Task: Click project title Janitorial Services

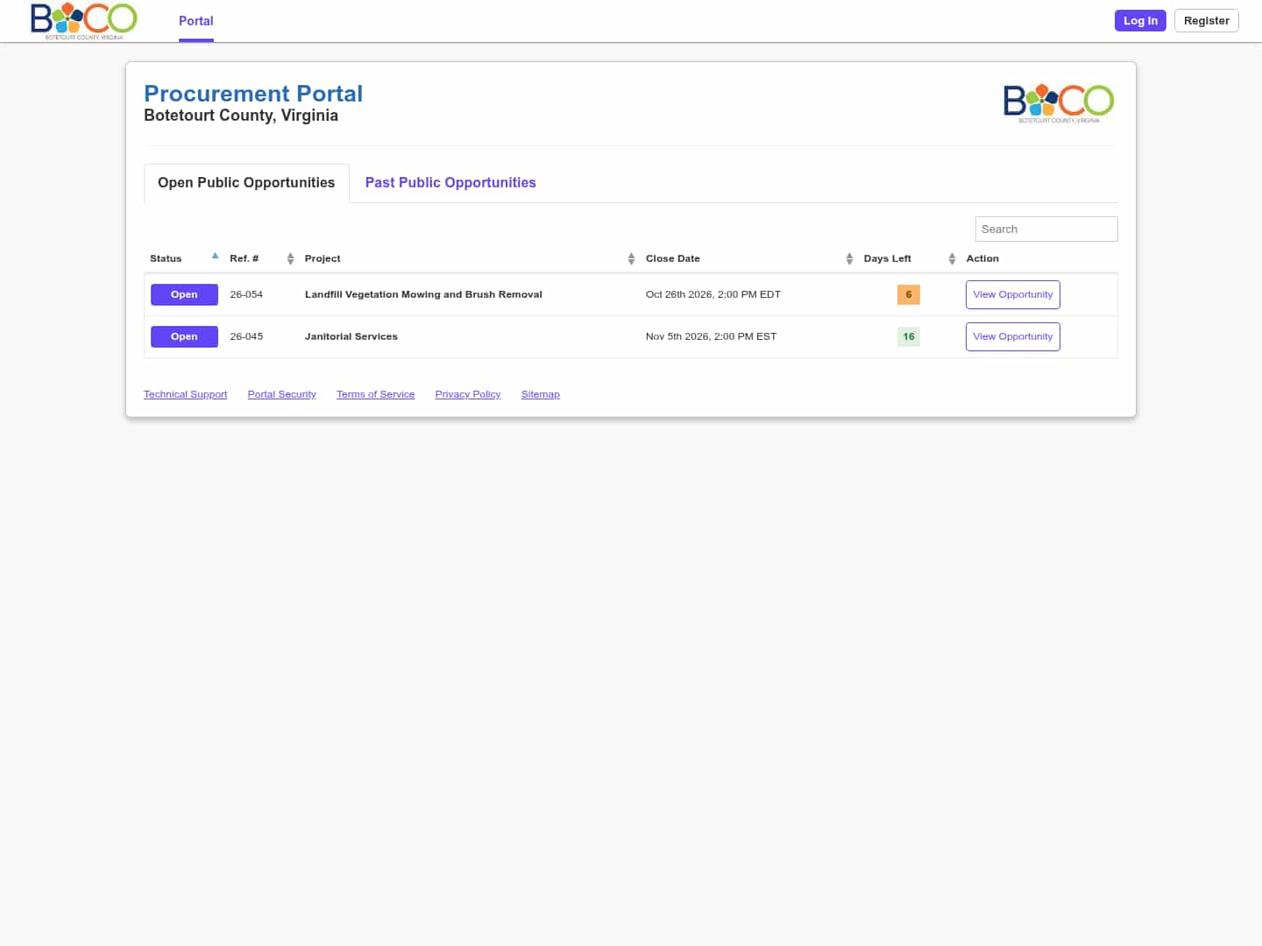Action: [351, 336]
